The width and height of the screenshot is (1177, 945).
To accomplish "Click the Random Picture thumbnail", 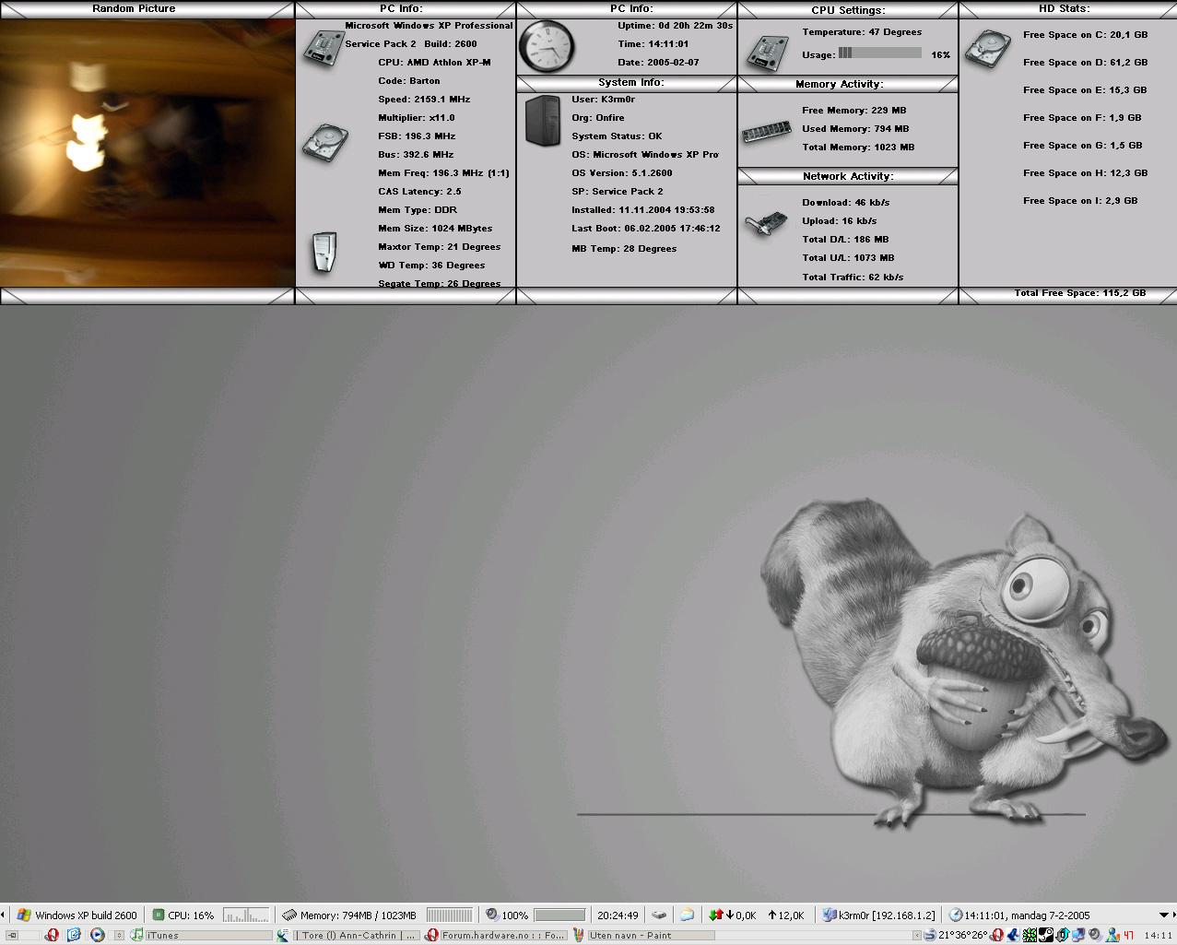I will [x=147, y=152].
